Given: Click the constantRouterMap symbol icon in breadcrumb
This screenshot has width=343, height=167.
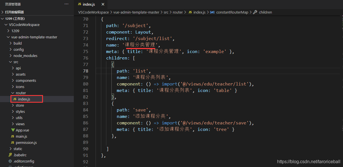Looking at the screenshot, I should 212,12.
